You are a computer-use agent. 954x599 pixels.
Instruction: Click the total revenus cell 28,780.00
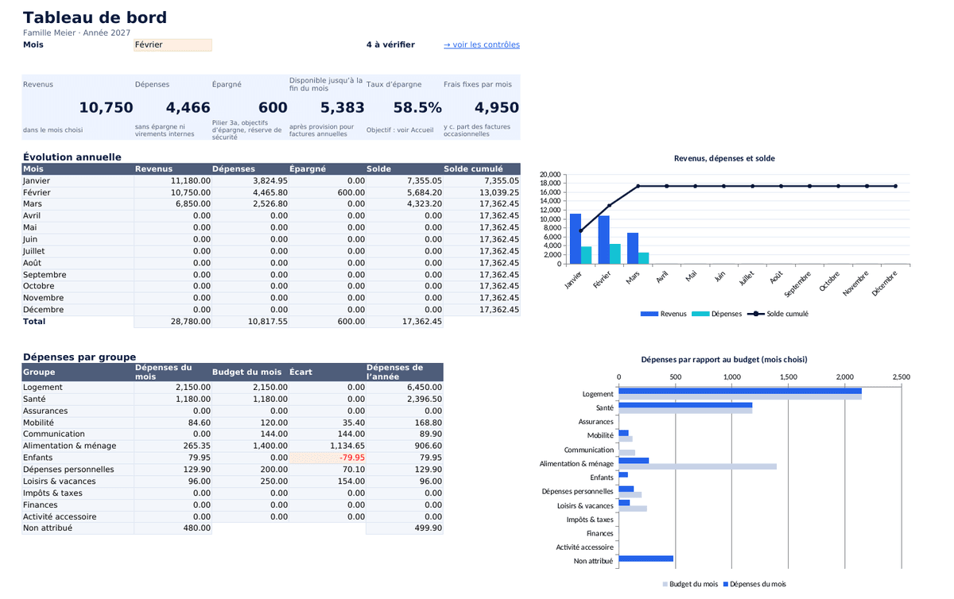click(x=173, y=322)
